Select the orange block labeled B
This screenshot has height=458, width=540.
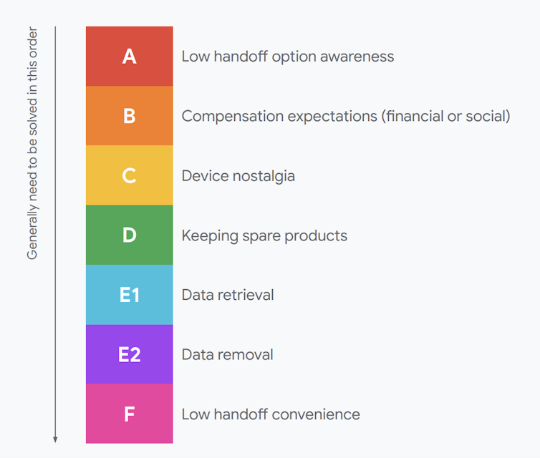(x=129, y=116)
